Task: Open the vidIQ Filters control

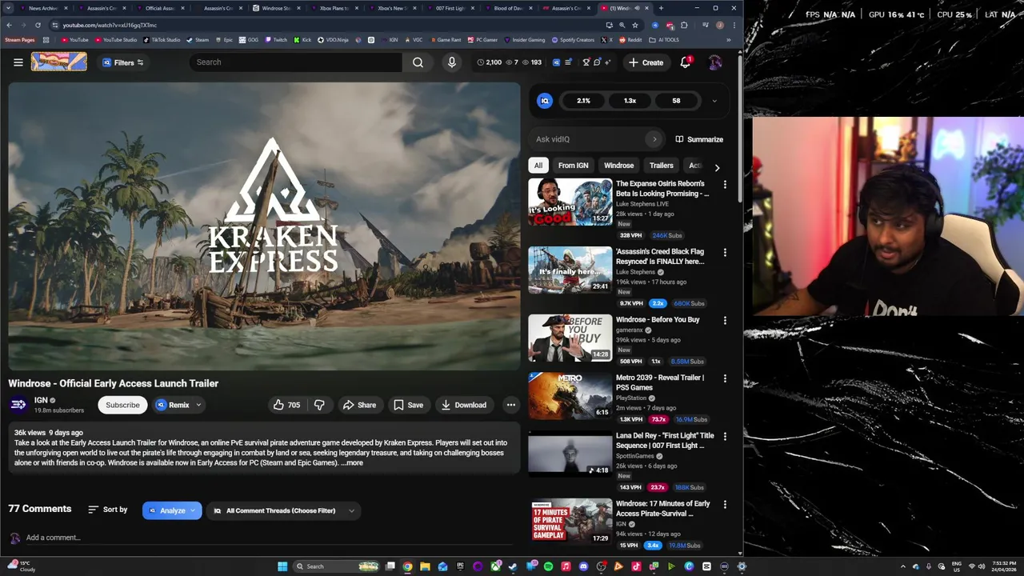Action: [x=122, y=62]
